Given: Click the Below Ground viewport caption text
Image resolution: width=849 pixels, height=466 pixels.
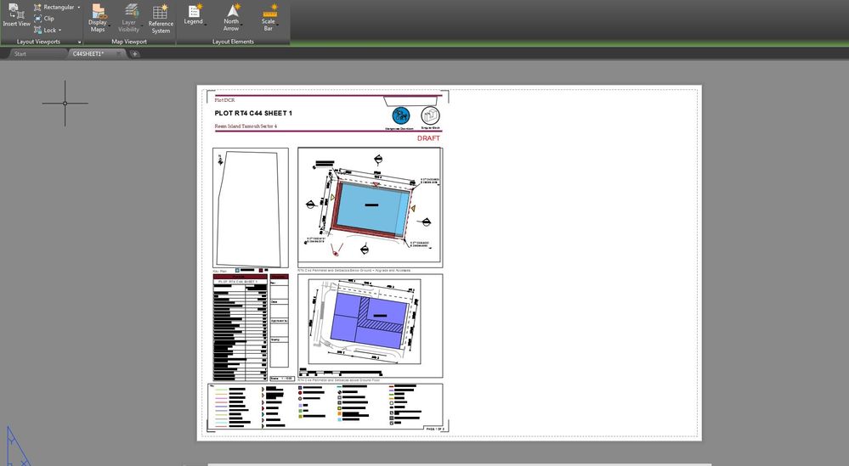Looking at the screenshot, I should tap(354, 270).
